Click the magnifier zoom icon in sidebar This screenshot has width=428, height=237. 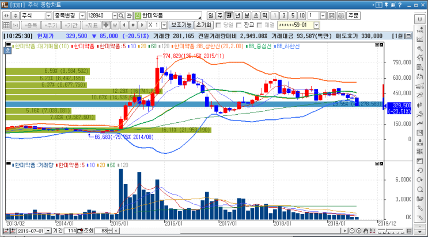[420, 189]
